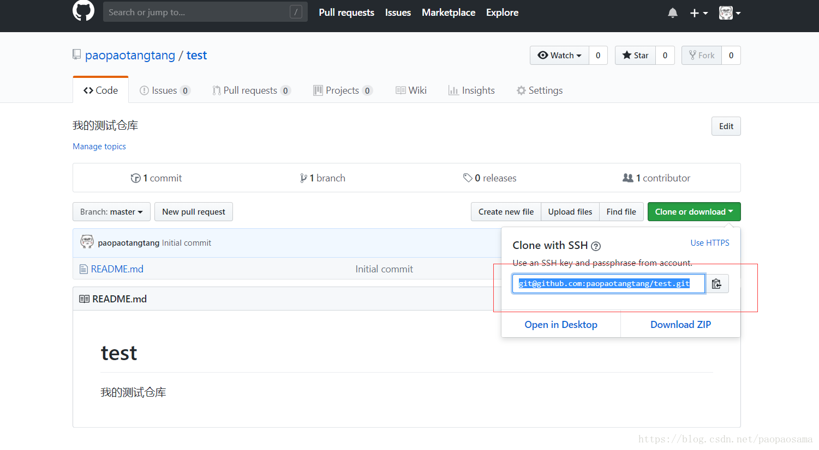
Task: Click Open in Desktop
Action: point(561,325)
